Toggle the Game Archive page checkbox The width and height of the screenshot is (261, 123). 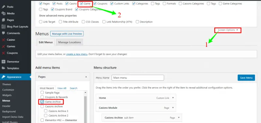click(x=42, y=102)
